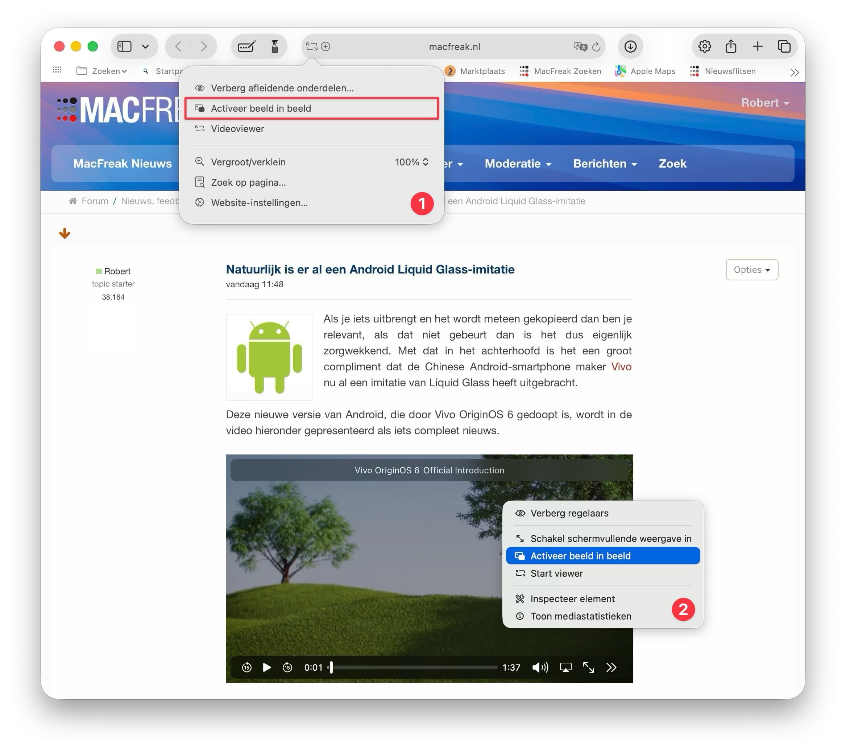
Task: Mute the video volume icon
Action: pos(540,667)
